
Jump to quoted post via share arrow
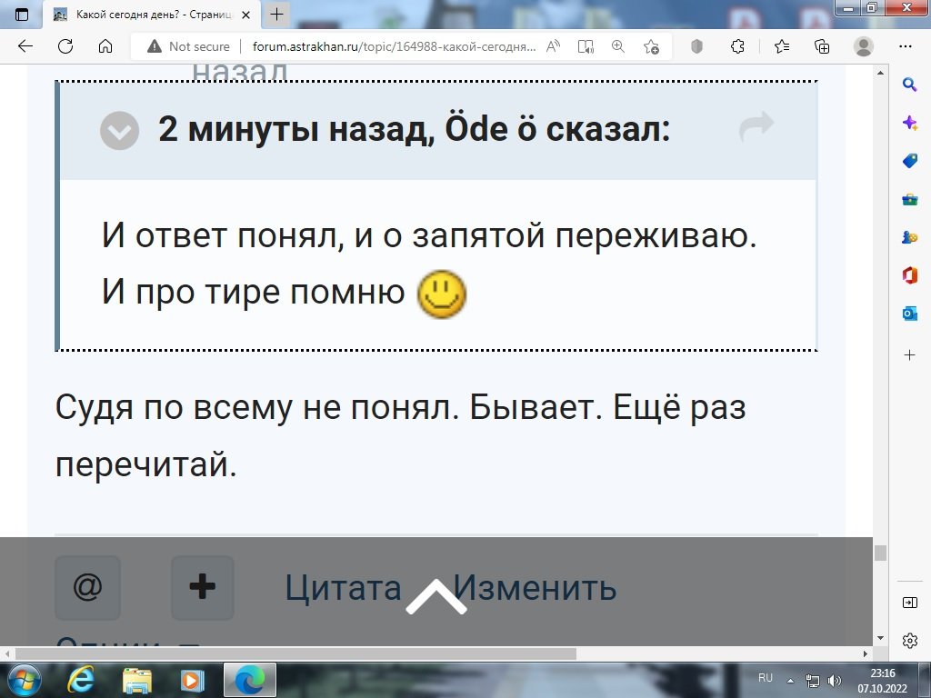click(x=756, y=128)
